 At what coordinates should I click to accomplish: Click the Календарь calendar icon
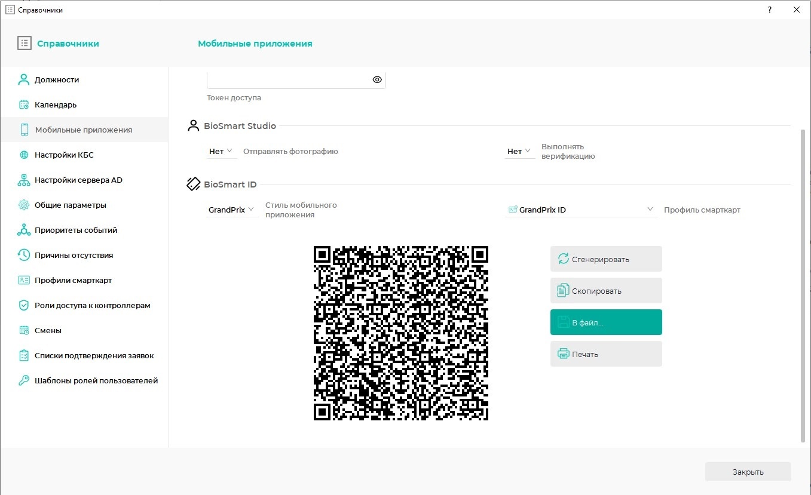24,104
